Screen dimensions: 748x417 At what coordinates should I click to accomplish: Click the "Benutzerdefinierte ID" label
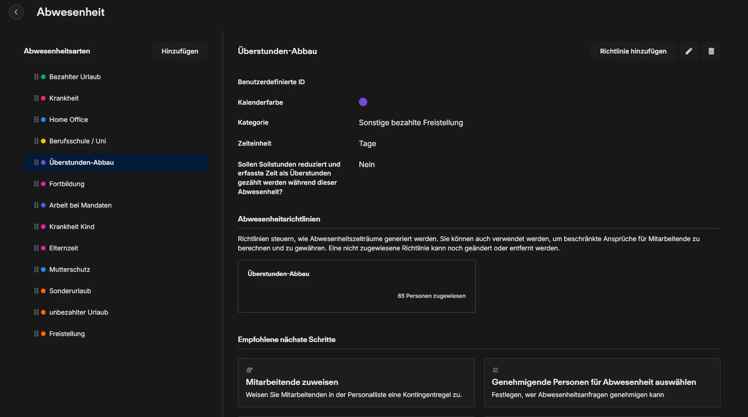click(x=271, y=82)
